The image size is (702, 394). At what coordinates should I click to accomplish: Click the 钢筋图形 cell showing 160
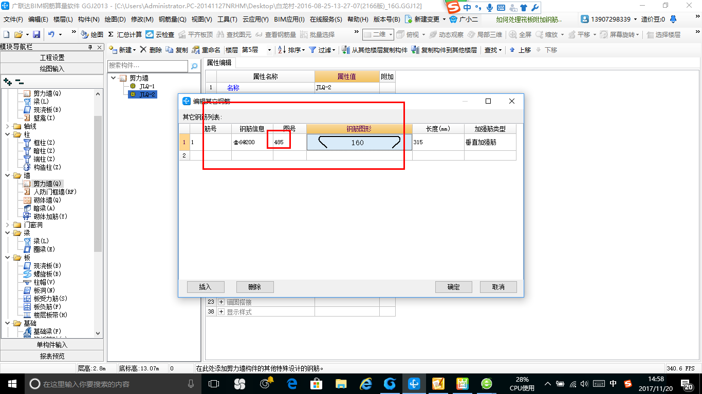tap(359, 142)
